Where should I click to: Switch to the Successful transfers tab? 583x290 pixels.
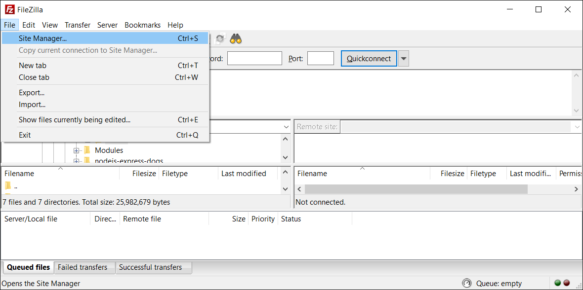(150, 267)
